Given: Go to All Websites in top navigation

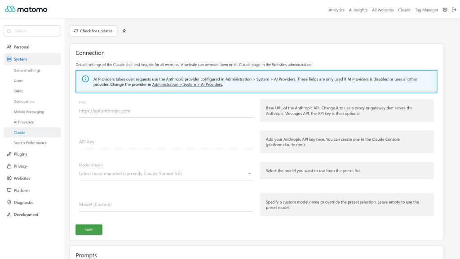Looking at the screenshot, I should [x=383, y=10].
